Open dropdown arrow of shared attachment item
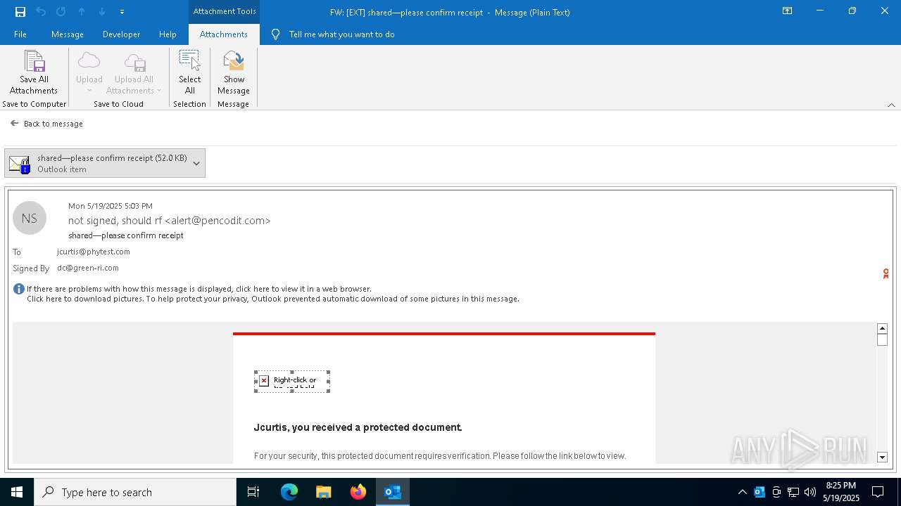Viewport: 901px width, 506px height. point(196,163)
